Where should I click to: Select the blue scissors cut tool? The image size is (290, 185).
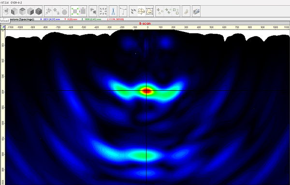point(113,12)
